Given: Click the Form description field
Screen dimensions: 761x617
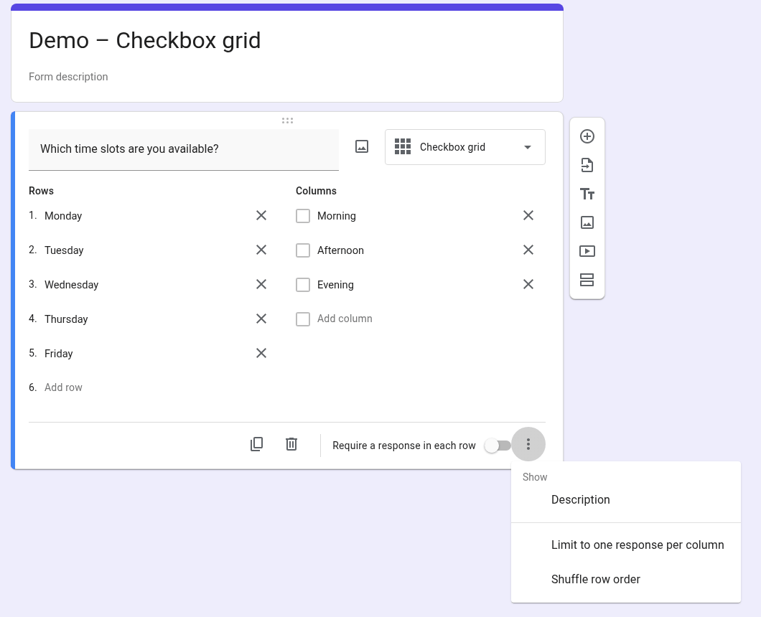Looking at the screenshot, I should pos(68,77).
